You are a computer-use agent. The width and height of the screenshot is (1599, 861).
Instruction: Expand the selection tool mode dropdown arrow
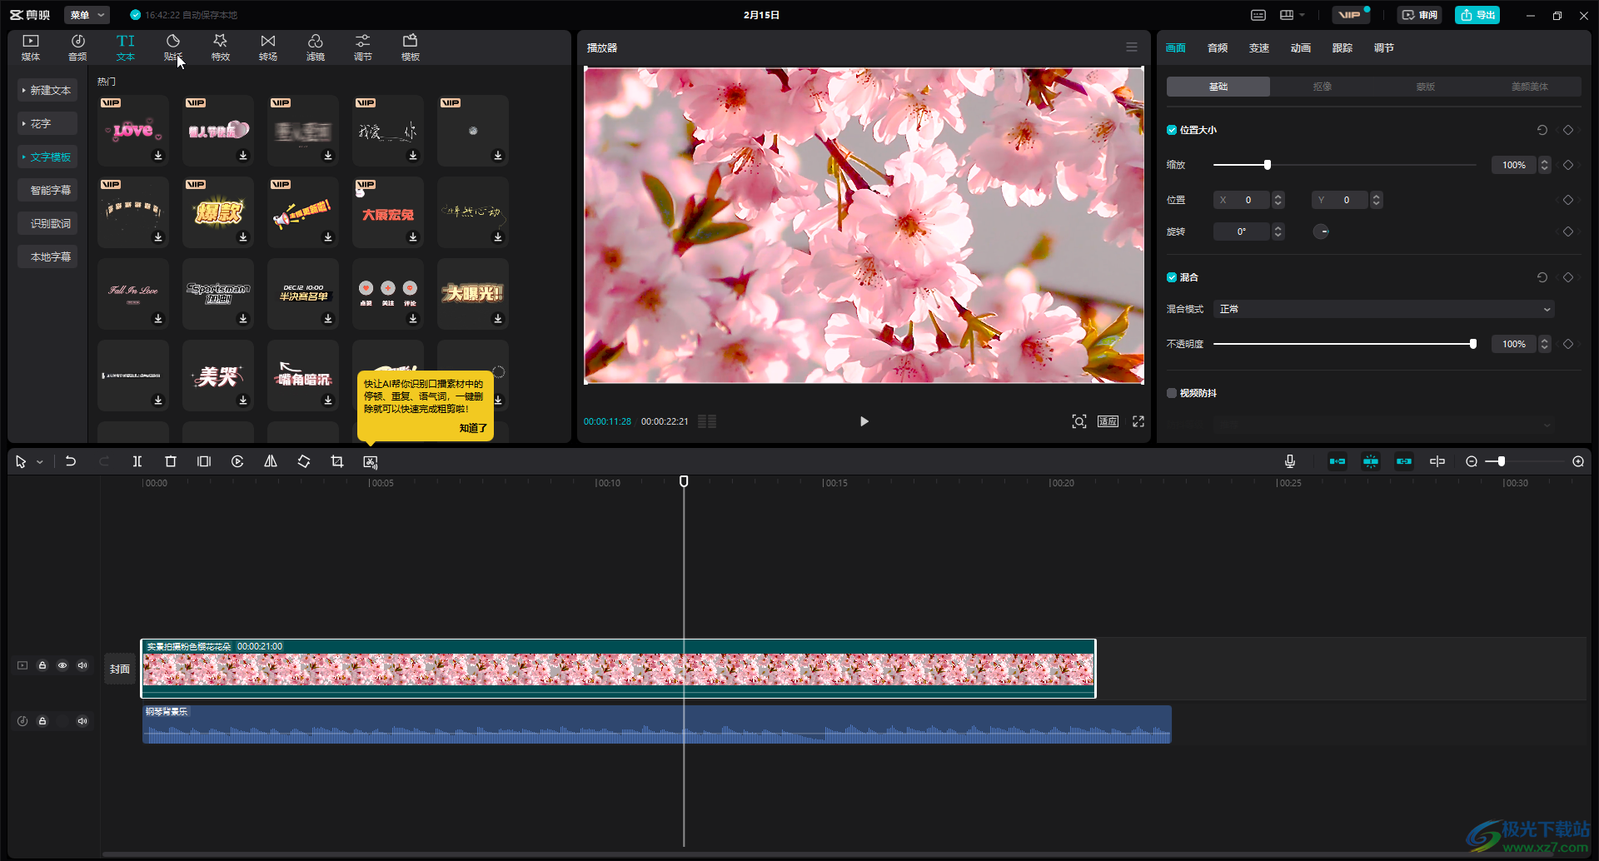click(40, 462)
